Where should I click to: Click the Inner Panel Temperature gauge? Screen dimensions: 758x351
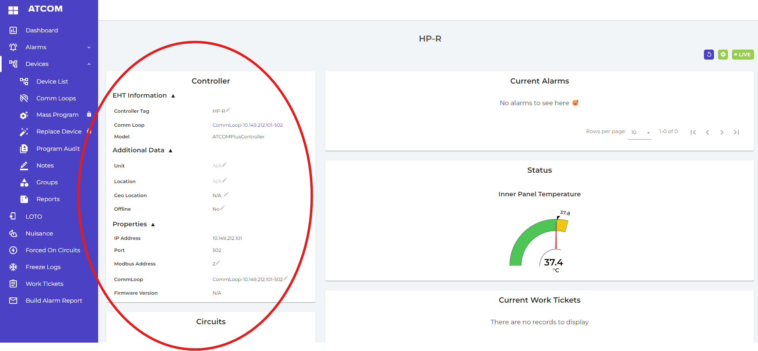539,242
